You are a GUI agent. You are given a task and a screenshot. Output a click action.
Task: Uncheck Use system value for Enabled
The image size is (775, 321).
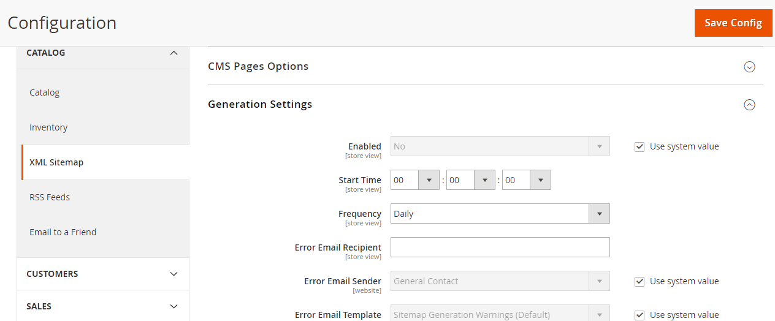pos(639,147)
